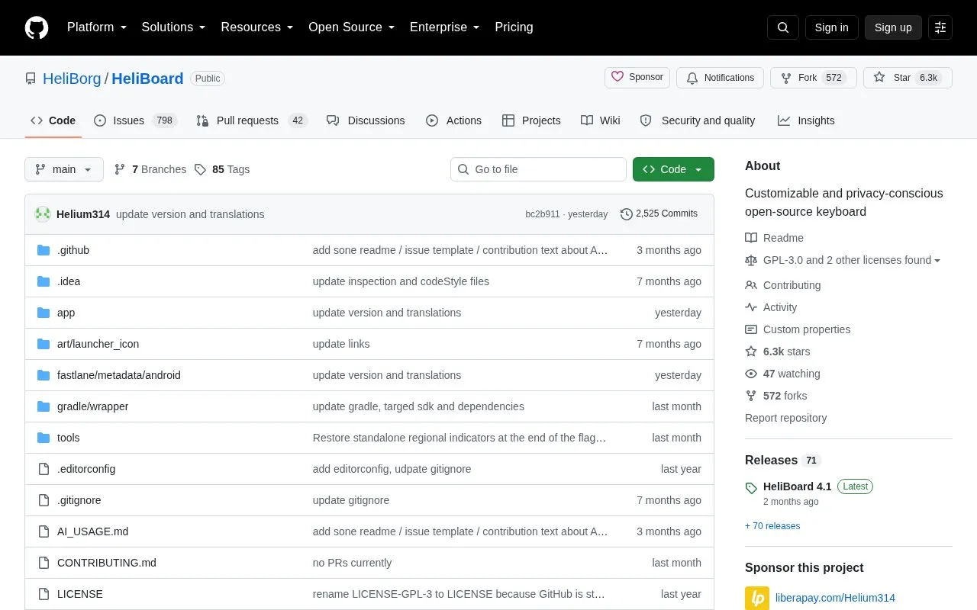The image size is (977, 610).
Task: Open the green Code dropdown button
Action: (x=673, y=169)
